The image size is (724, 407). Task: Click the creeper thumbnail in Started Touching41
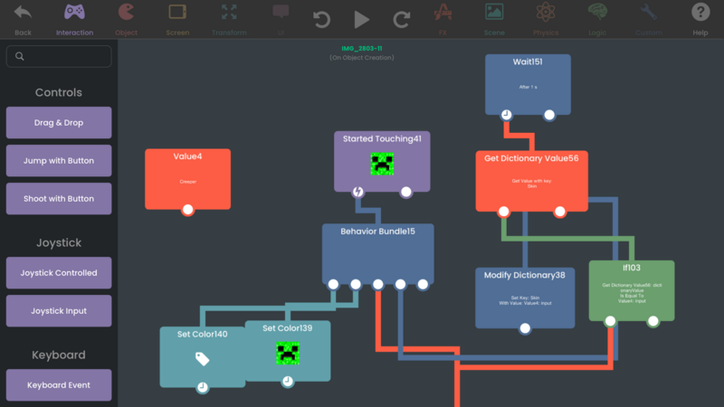(x=382, y=164)
